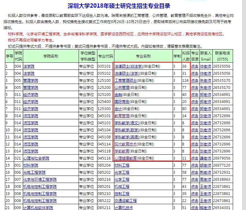This screenshot has width=246, height=210.
Task: Email 仲老师 in the 法律硕士(法学) row
Action: coord(206,73)
